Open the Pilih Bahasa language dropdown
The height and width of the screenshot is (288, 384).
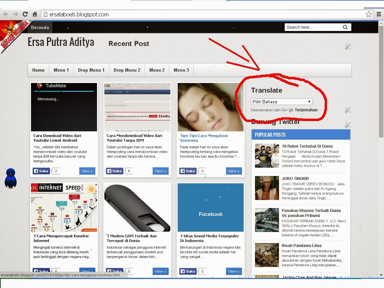(282, 102)
